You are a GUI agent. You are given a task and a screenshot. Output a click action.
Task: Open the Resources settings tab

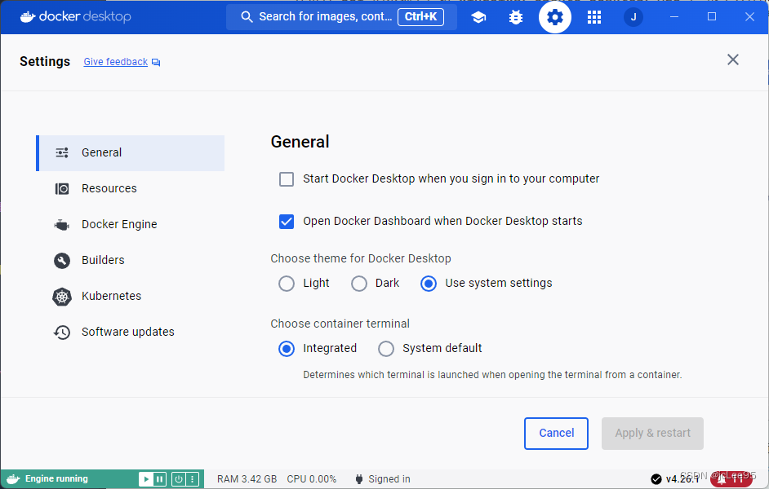point(131,188)
